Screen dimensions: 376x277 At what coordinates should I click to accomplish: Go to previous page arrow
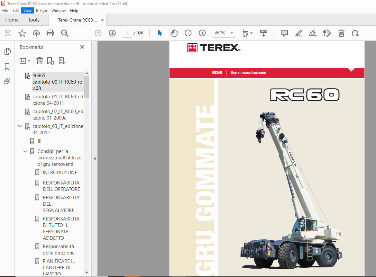tap(98, 33)
